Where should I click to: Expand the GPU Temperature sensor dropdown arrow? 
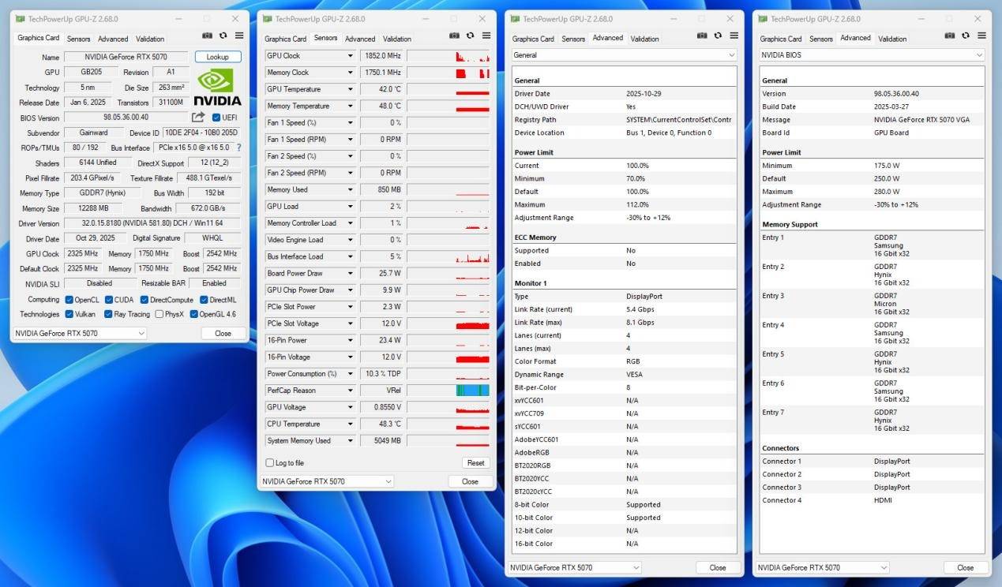[350, 89]
